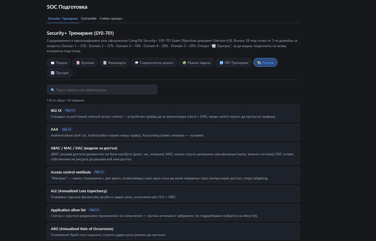Select the Речник glossary button

coord(265,62)
